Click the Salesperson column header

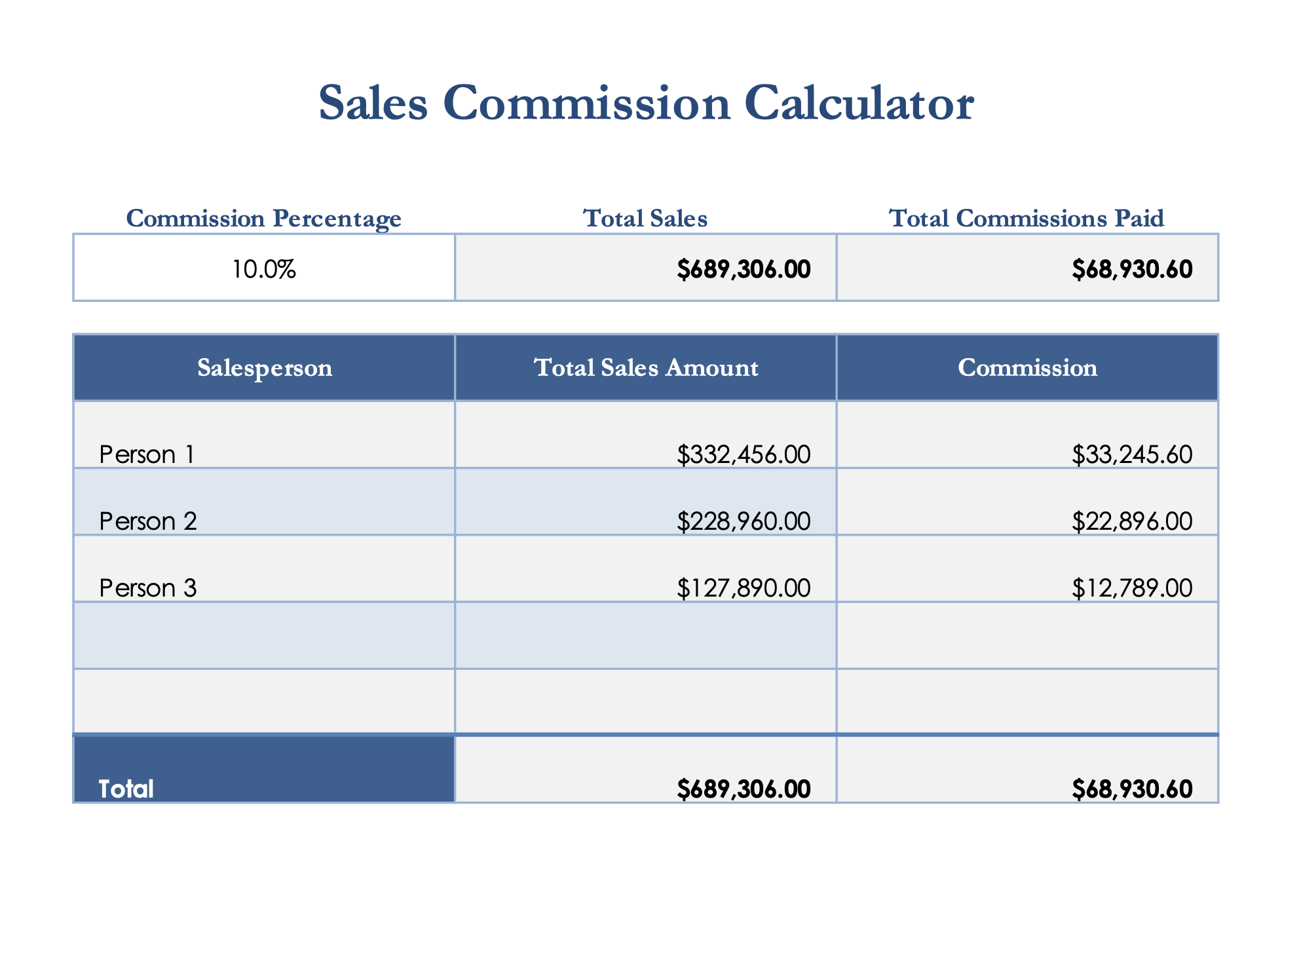(x=265, y=368)
